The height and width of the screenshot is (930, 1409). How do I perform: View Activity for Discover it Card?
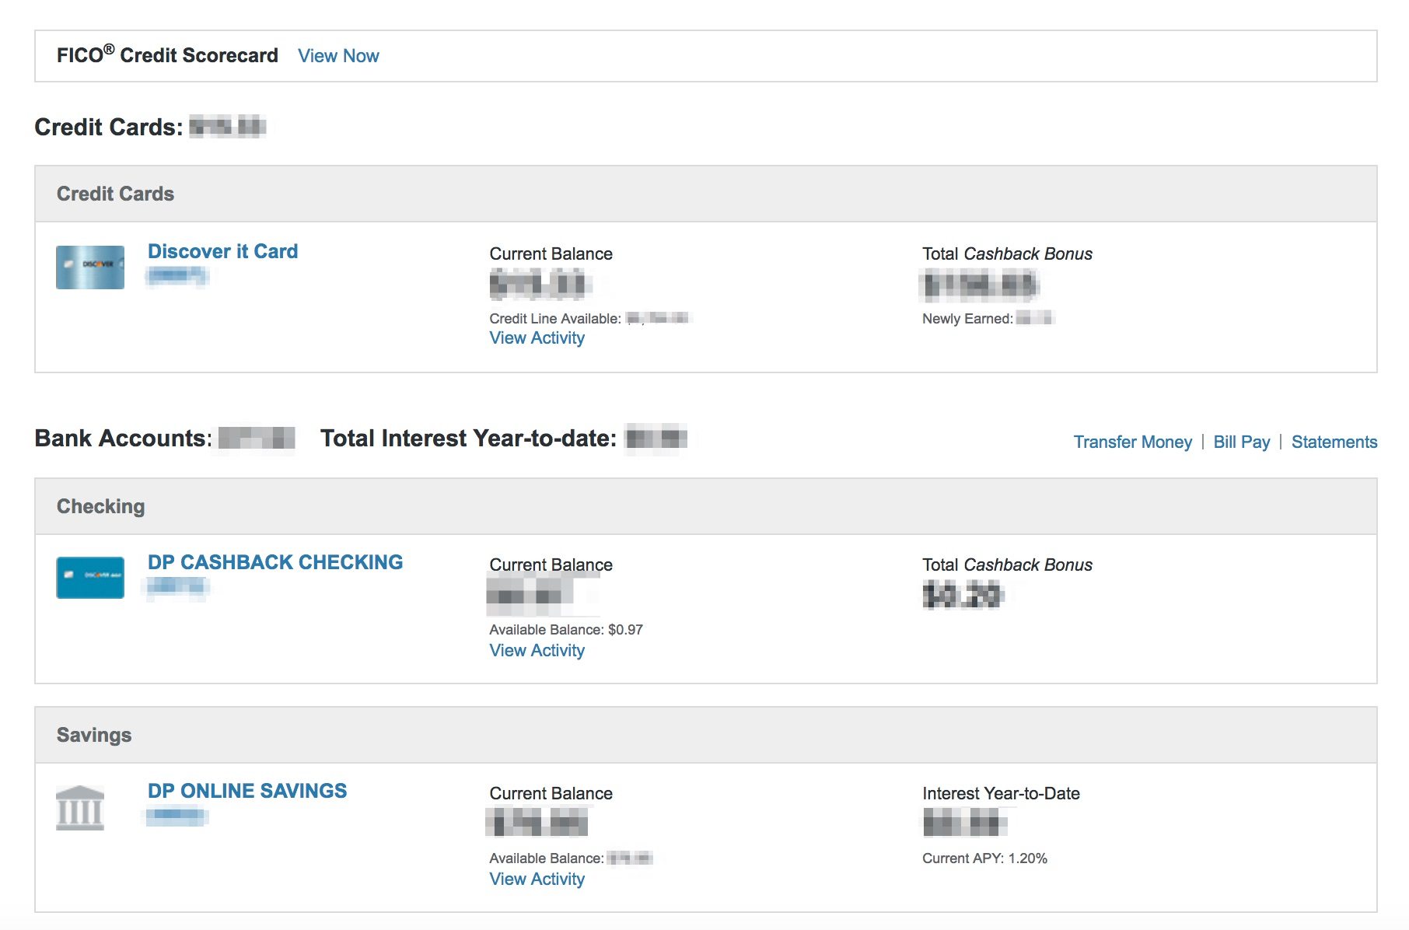537,338
